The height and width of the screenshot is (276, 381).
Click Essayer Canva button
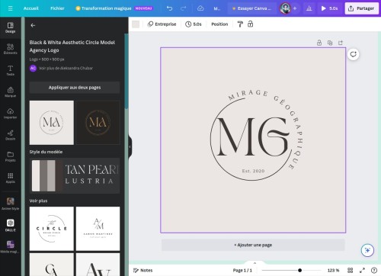[x=251, y=8]
